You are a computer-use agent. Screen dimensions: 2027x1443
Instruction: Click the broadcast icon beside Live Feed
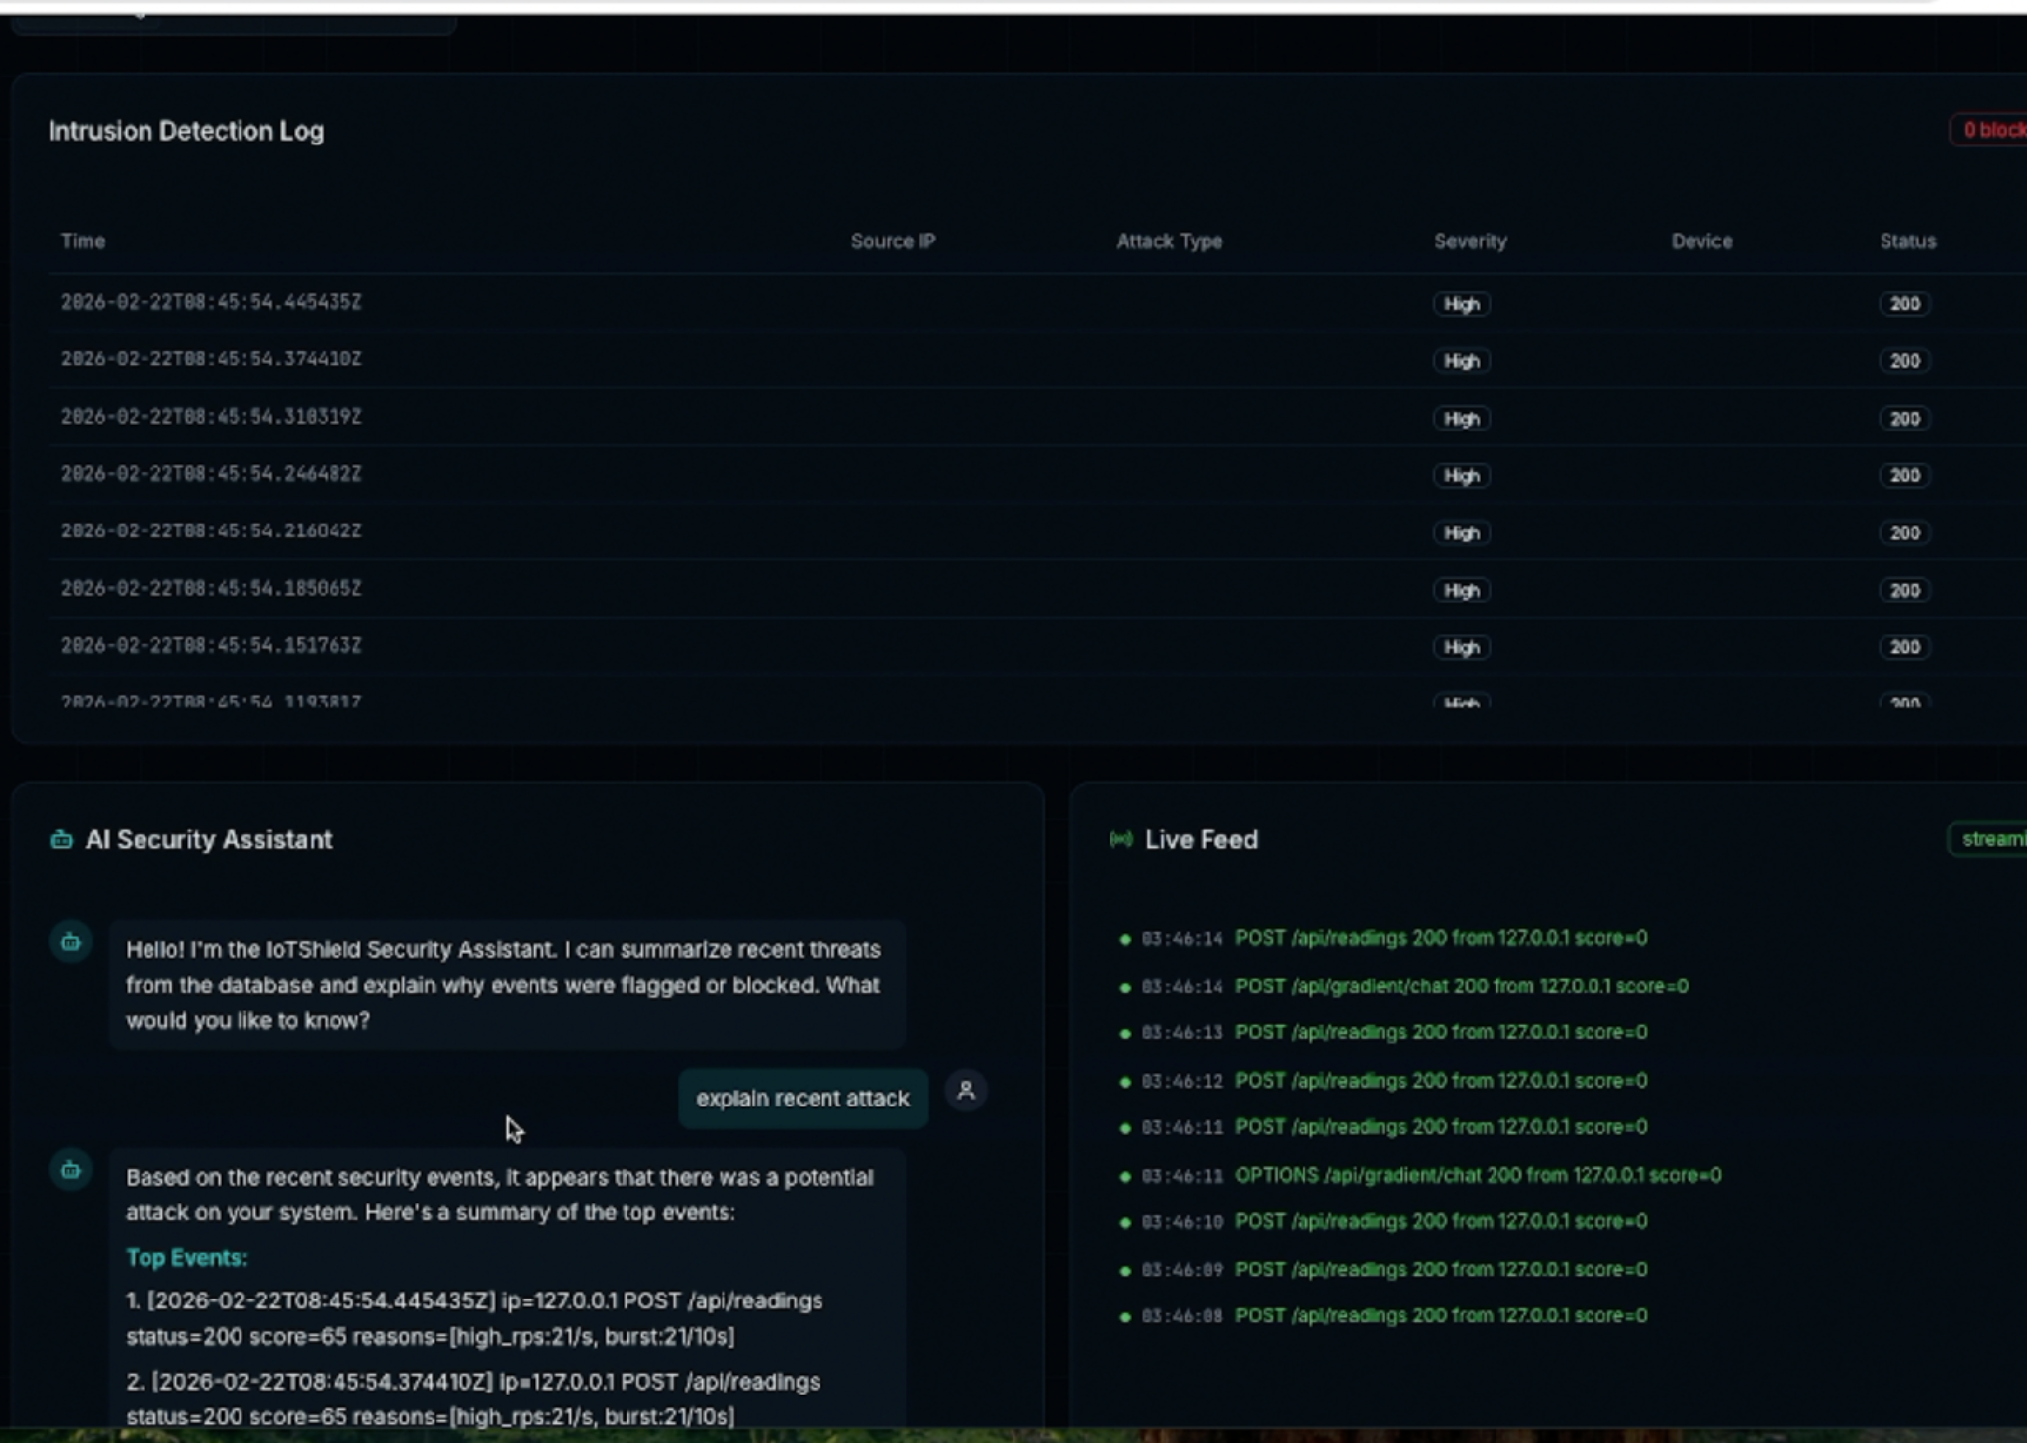(1120, 840)
